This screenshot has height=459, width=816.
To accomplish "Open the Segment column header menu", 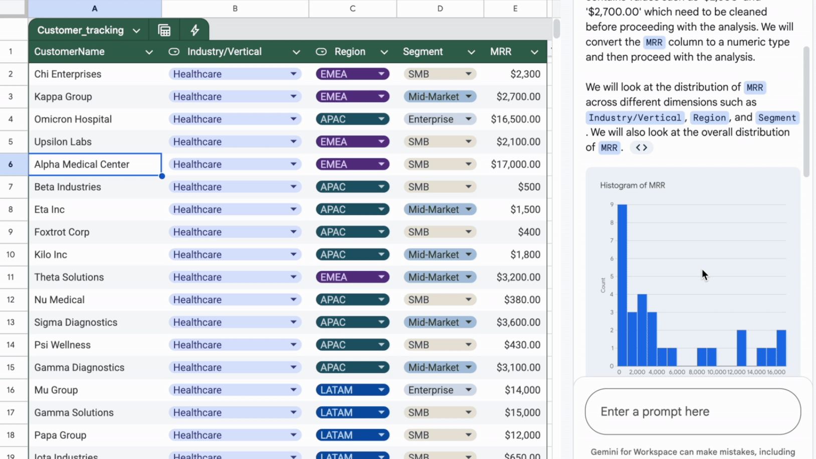I will pyautogui.click(x=471, y=52).
